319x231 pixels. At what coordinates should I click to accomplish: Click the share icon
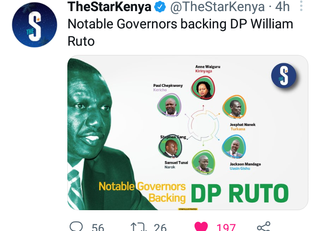point(264,226)
